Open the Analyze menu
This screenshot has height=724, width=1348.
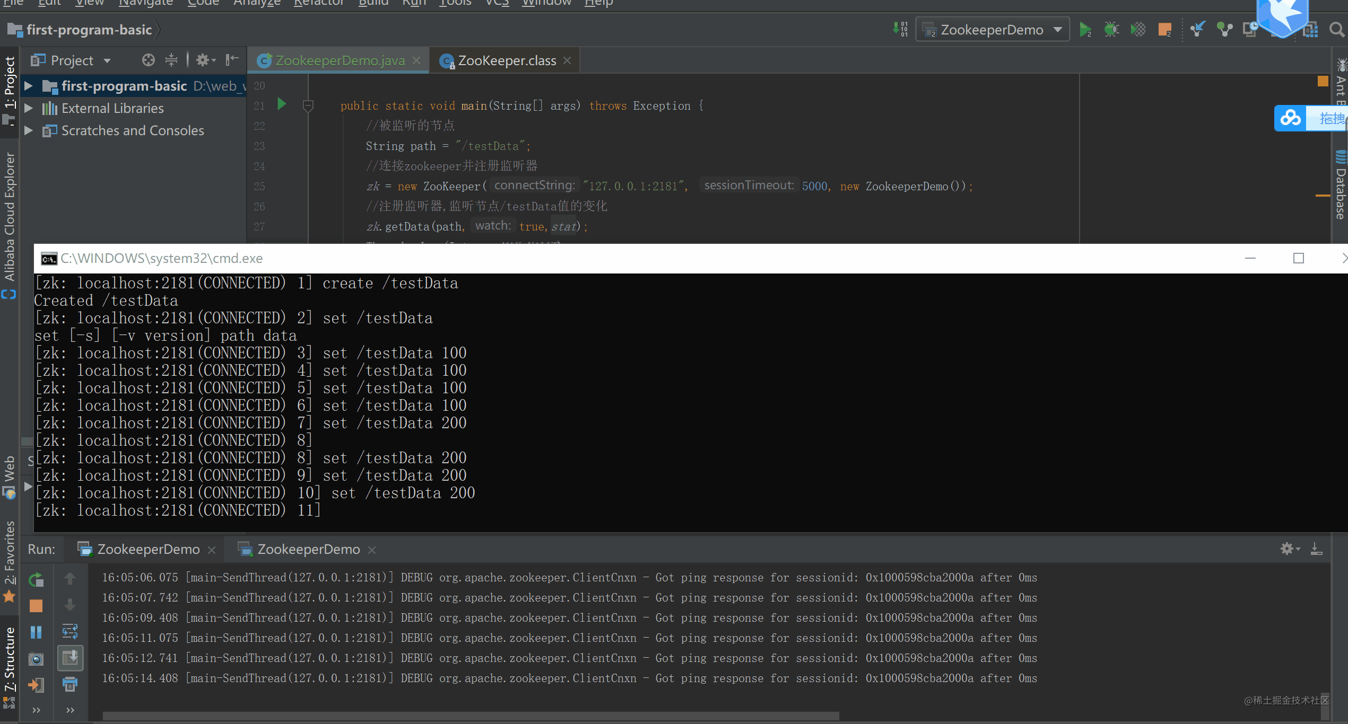257,3
